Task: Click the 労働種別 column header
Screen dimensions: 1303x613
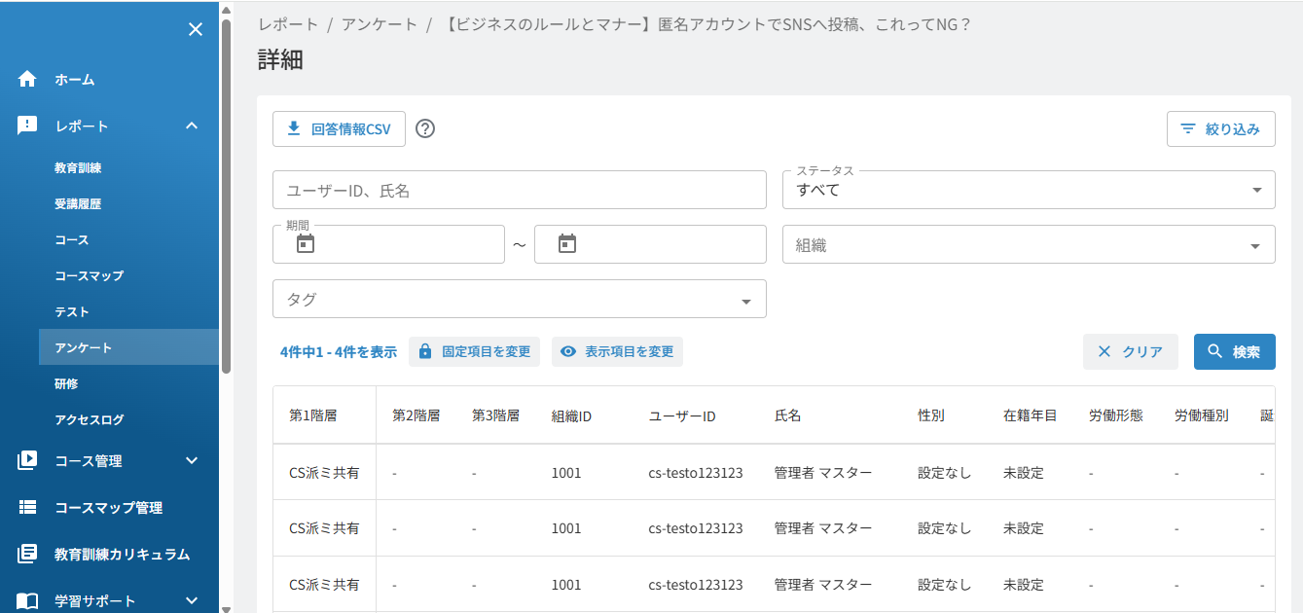Action: click(1201, 415)
